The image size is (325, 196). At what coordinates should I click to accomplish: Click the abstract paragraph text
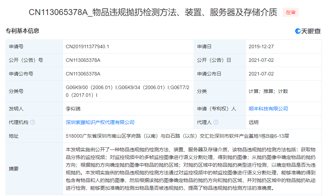191,169
